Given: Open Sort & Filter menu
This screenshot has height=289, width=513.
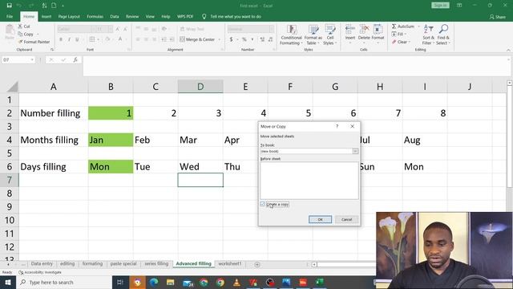Looking at the screenshot, I should [428, 35].
